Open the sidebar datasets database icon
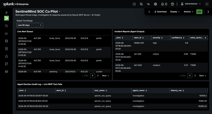The image size is (212, 114). click(6, 41)
